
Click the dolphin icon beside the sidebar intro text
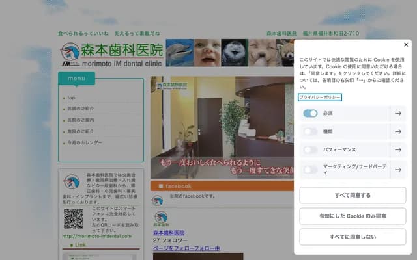[x=72, y=182]
